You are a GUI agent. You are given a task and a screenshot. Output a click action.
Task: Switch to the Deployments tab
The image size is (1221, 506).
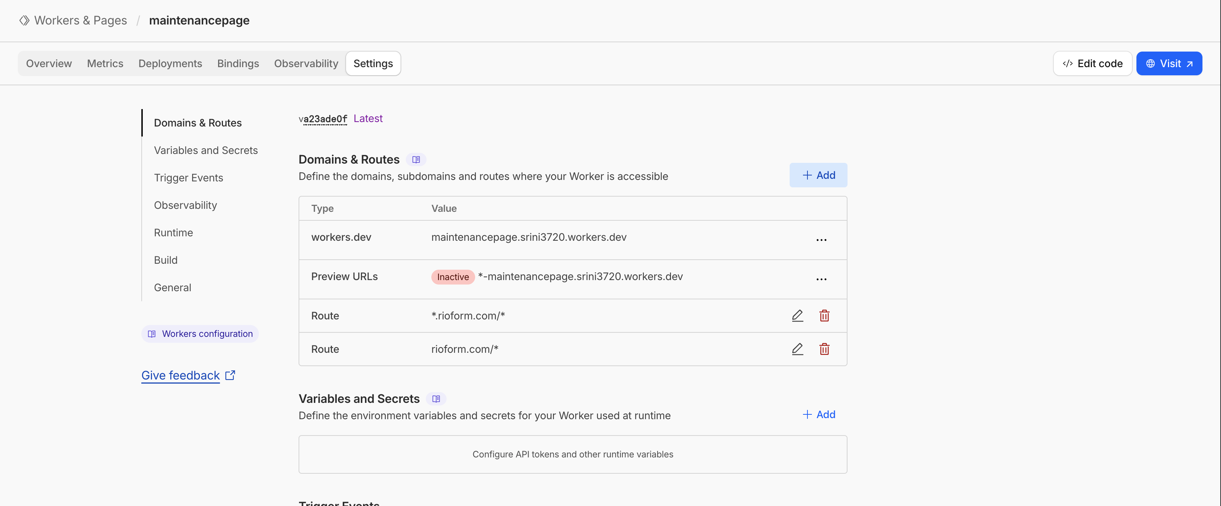[170, 63]
